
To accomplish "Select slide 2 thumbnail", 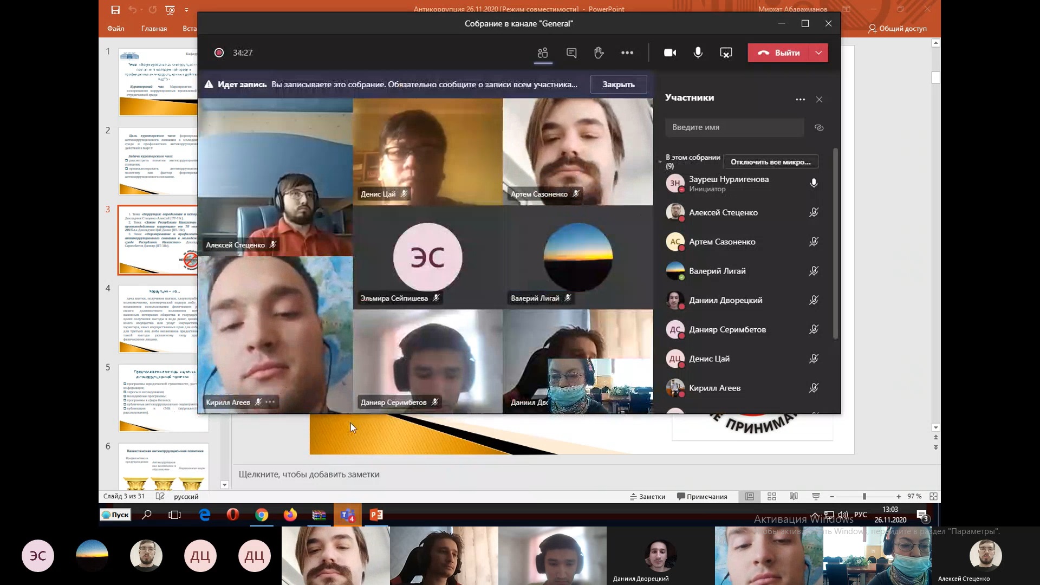I will pyautogui.click(x=158, y=161).
